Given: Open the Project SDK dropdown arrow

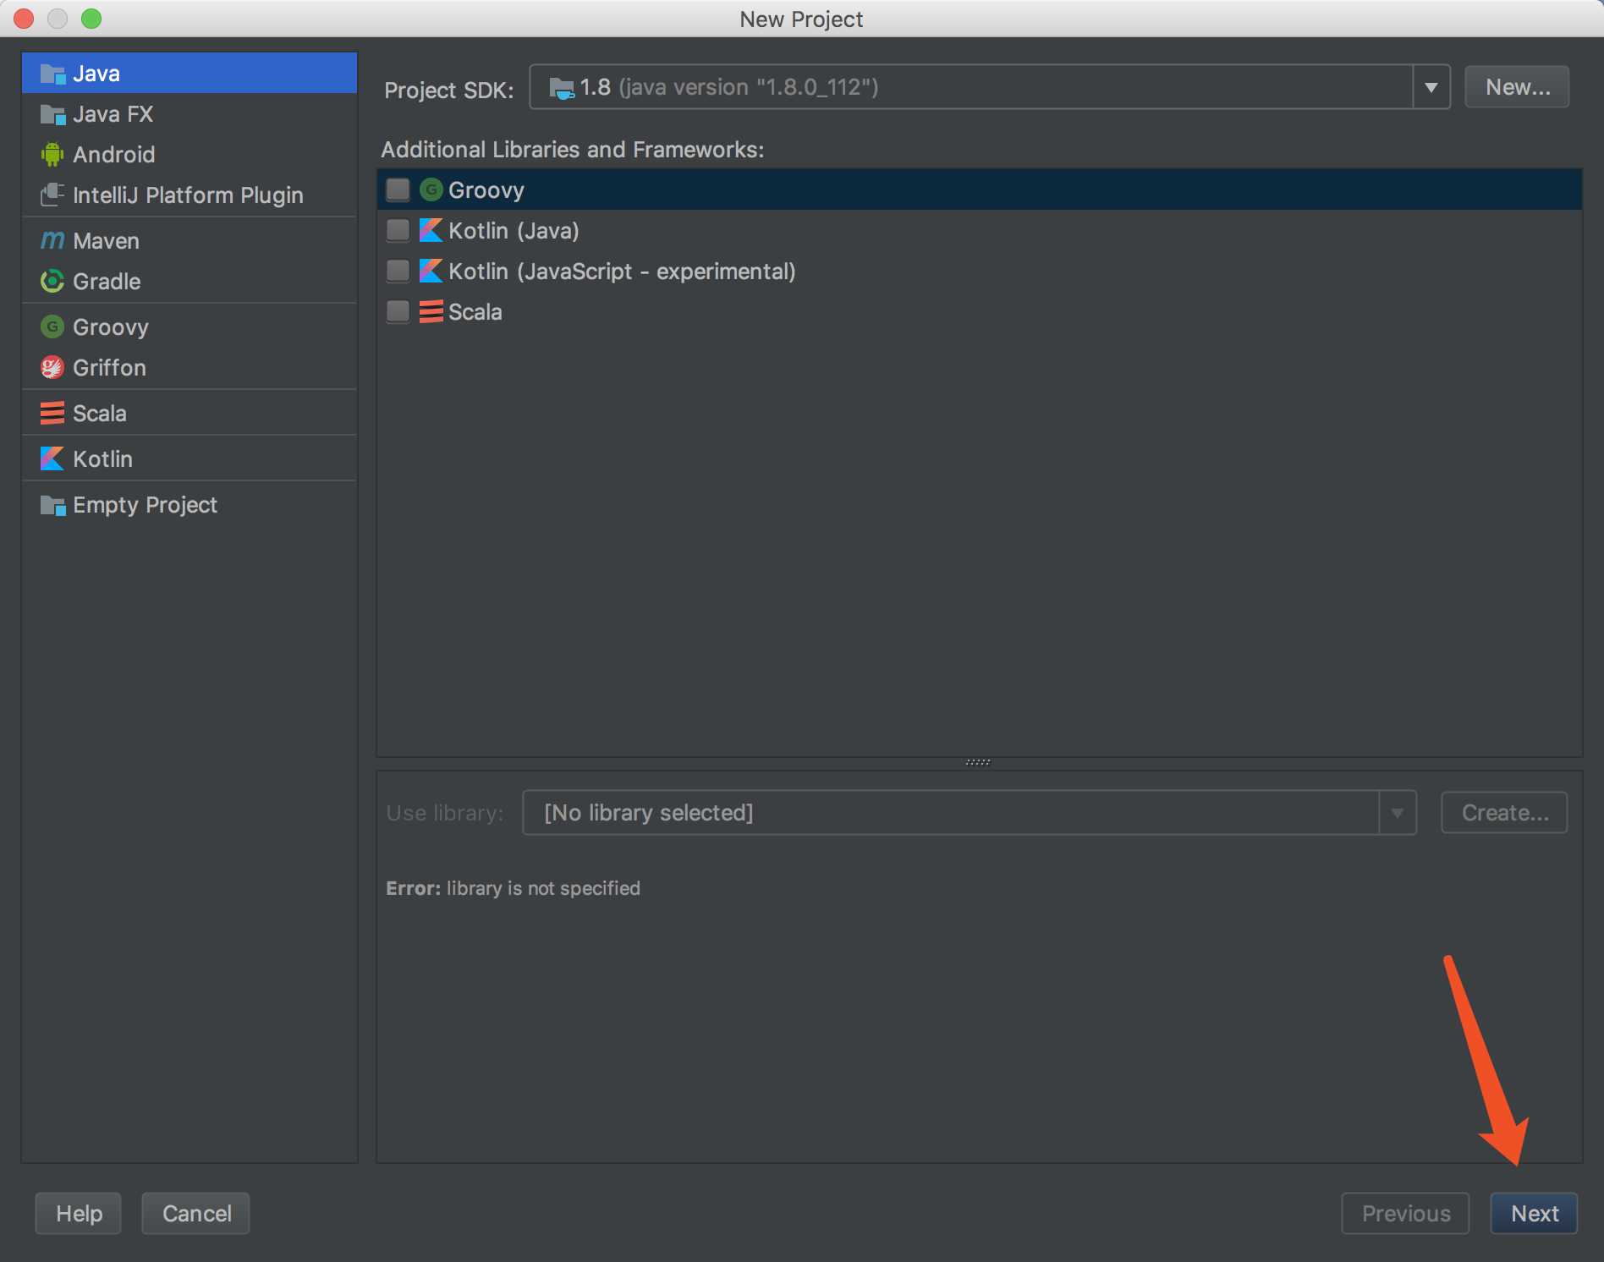Looking at the screenshot, I should (x=1431, y=87).
